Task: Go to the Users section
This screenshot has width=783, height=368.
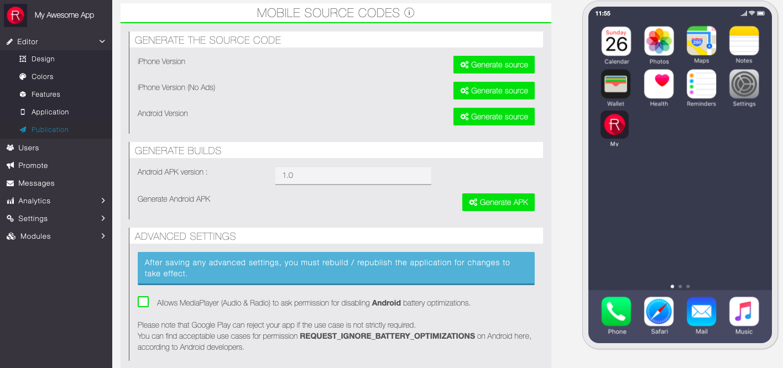Action: pos(28,148)
